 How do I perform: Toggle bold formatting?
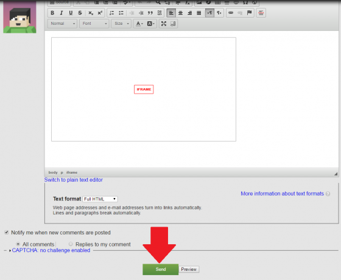52,13
